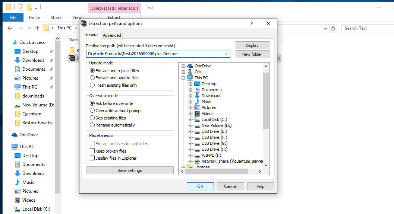Check Display files in Explorer

click(92, 158)
